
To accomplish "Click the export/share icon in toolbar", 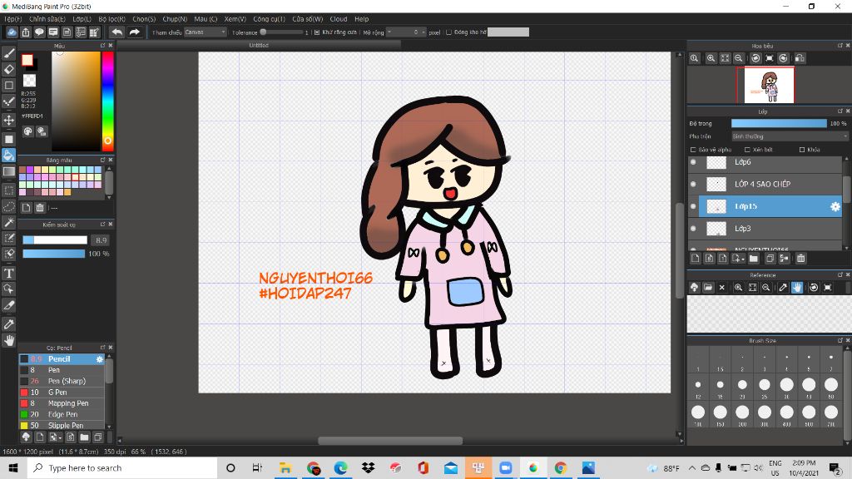I will (x=26, y=32).
